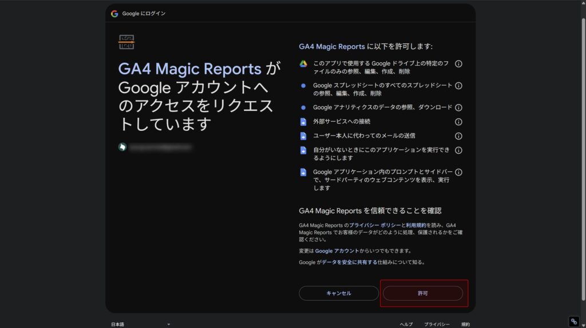Image resolution: width=586 pixels, height=328 pixels.
Task: Open the プライバシー ポリシー link
Action: coord(375,225)
